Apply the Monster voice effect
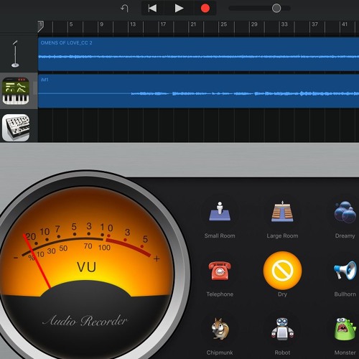 [x=345, y=329]
